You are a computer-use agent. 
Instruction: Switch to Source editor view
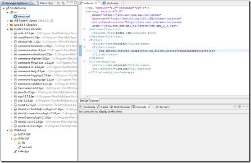94,101
